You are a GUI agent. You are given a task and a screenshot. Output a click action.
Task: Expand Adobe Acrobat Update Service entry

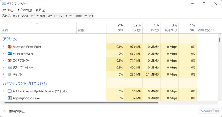click(3, 91)
